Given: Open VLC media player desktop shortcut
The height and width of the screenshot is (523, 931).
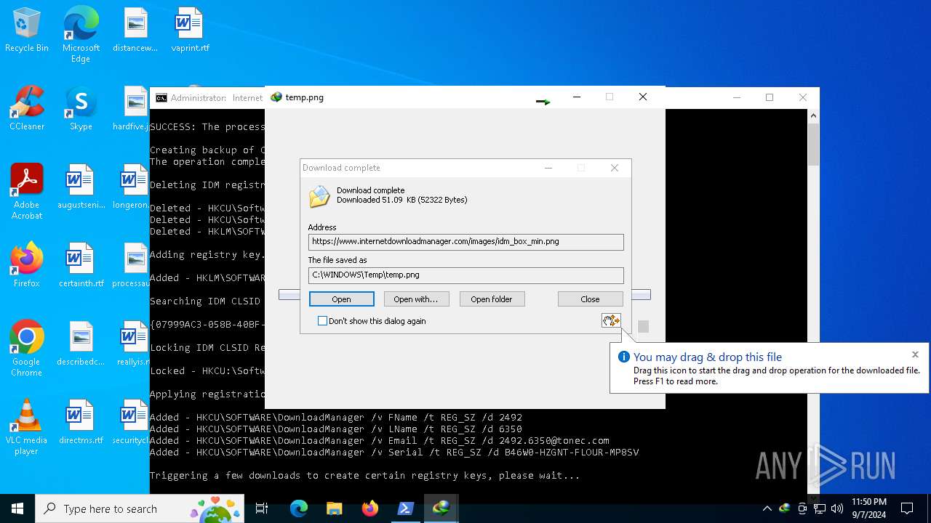Looking at the screenshot, I should [x=27, y=427].
